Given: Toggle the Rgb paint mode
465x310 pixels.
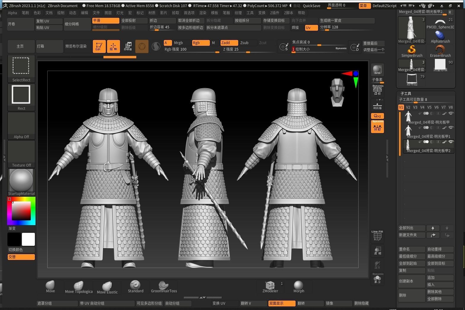Looking at the screenshot, I should tap(201, 43).
